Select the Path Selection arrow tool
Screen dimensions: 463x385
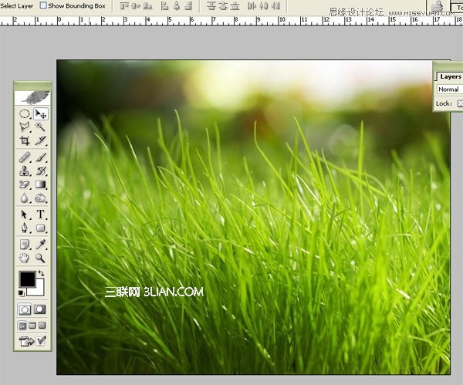click(25, 214)
